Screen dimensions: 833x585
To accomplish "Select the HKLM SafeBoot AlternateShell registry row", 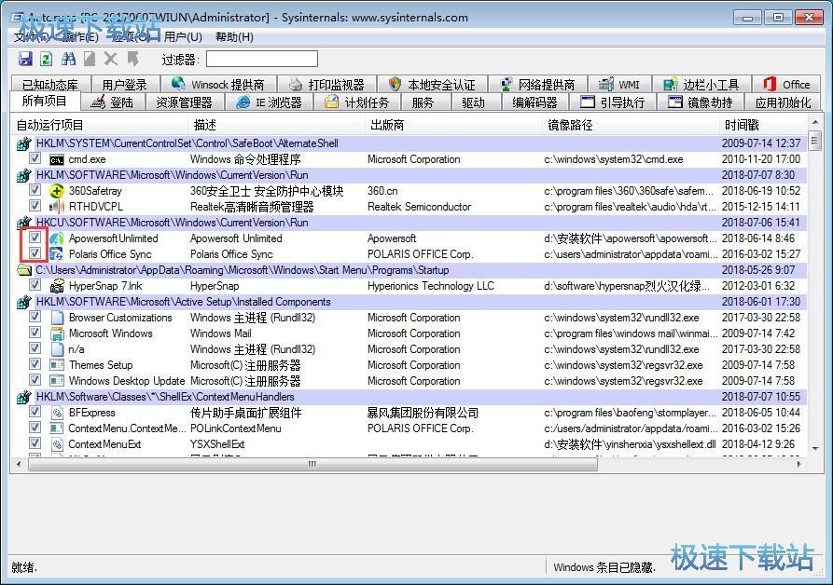I will tap(187, 143).
